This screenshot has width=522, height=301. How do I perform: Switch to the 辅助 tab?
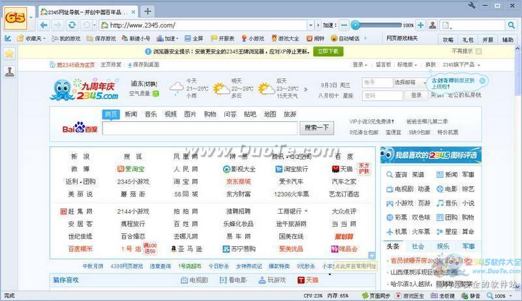(x=508, y=40)
